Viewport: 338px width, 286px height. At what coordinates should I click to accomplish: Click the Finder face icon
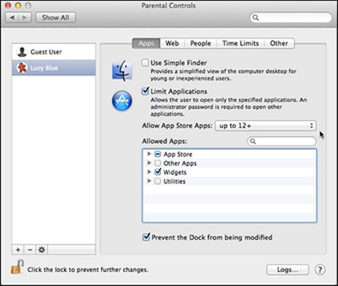tap(122, 71)
